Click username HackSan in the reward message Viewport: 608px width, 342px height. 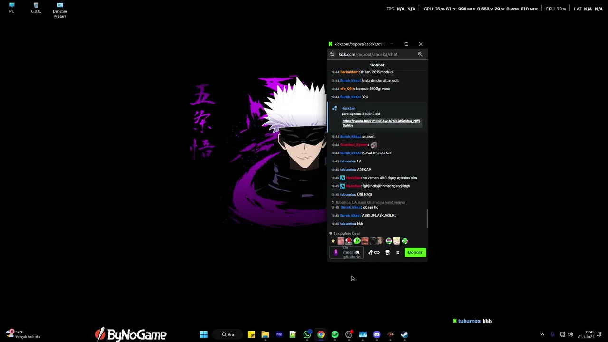pos(348,108)
